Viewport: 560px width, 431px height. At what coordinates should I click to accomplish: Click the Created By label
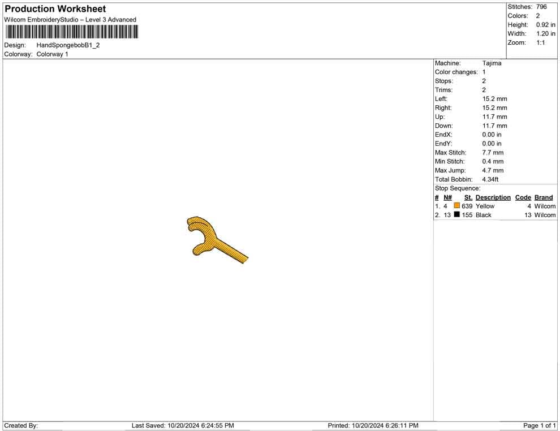click(21, 425)
